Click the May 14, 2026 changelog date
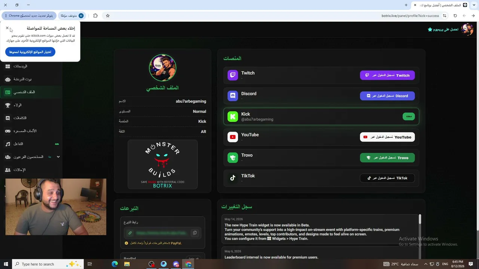479x269 pixels. (x=234, y=219)
